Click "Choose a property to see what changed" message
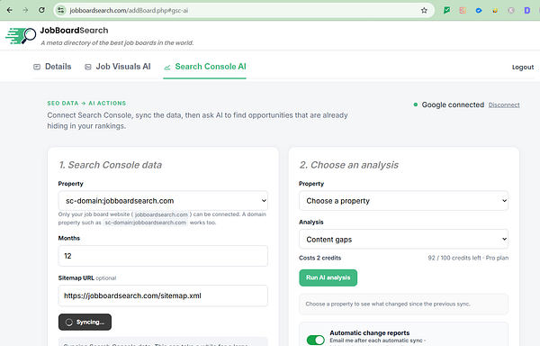540x346 pixels. point(388,304)
